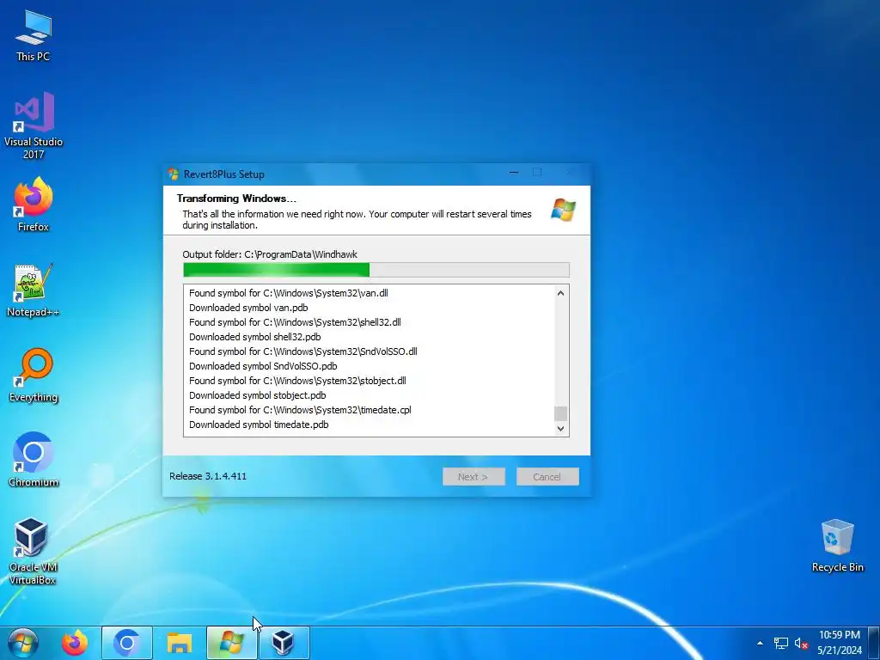The height and width of the screenshot is (660, 880).
Task: Open the Recycle Bin on desktop
Action: [837, 546]
